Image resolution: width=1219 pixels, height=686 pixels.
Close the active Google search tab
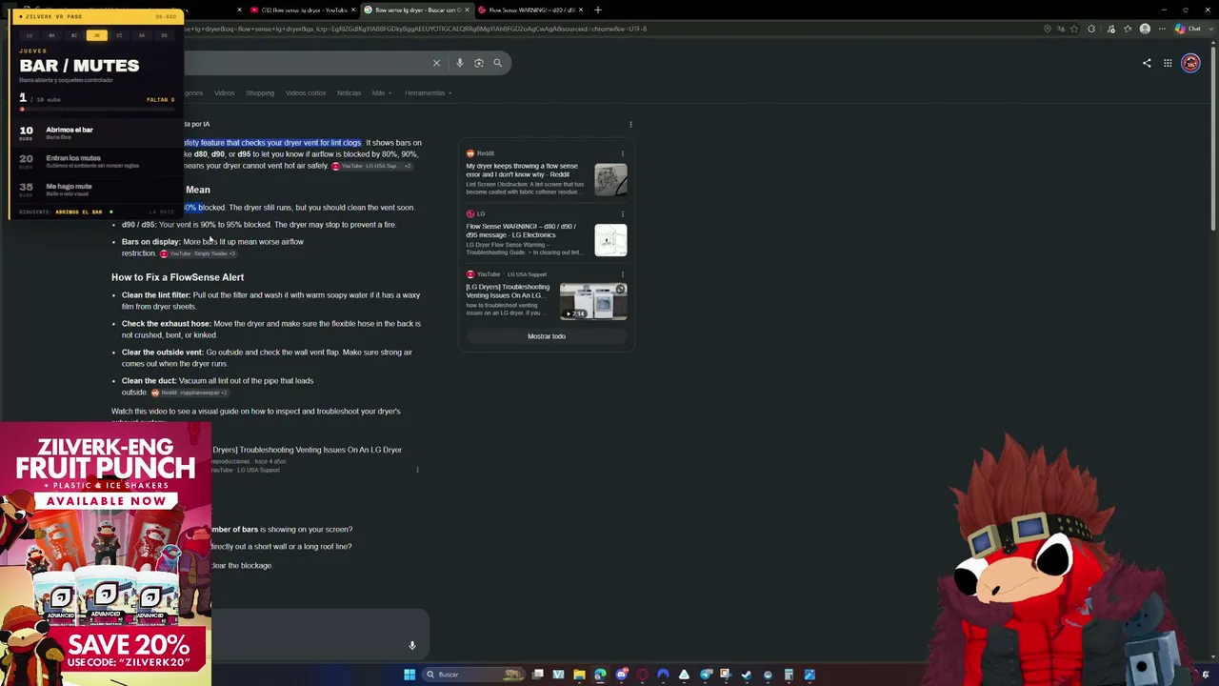point(468,10)
